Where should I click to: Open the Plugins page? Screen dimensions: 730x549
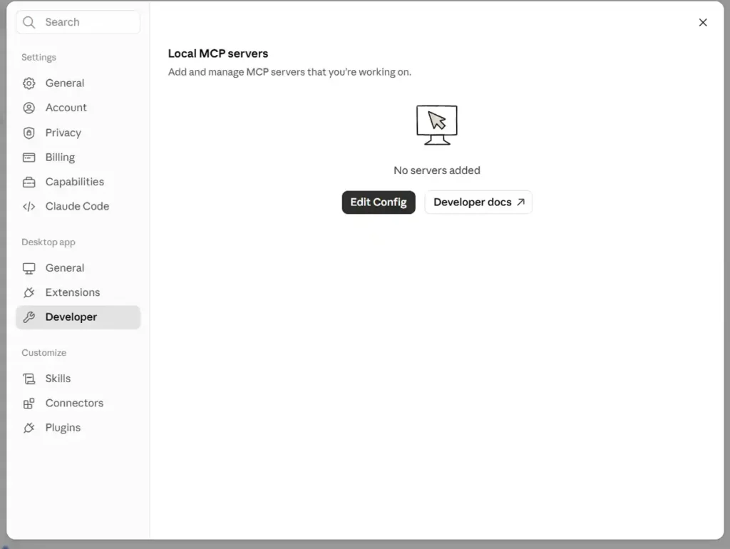tap(78, 428)
